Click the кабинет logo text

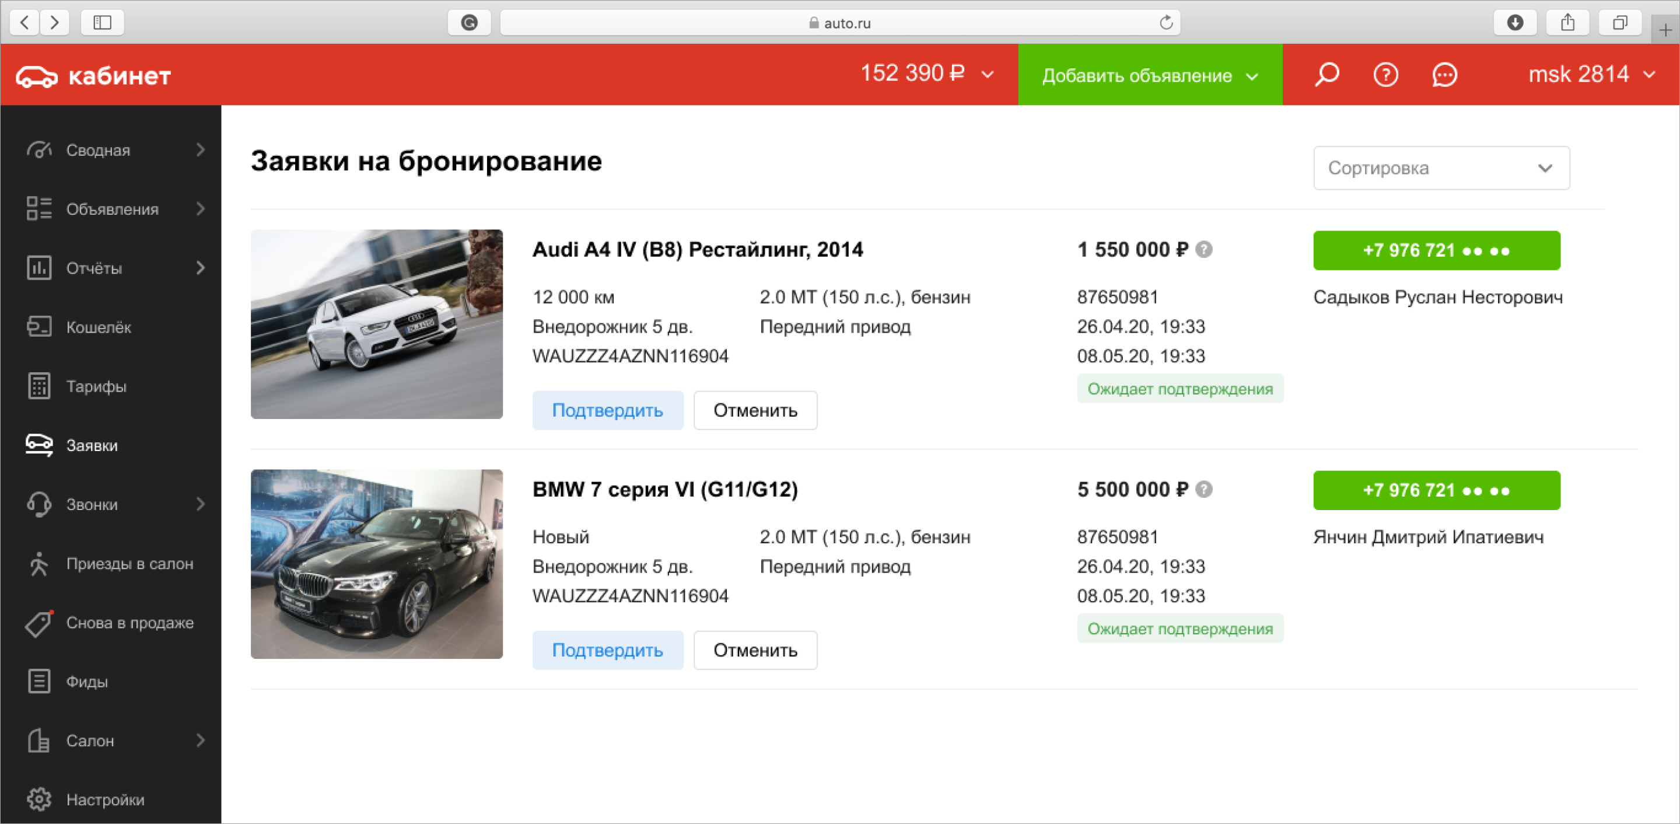120,76
